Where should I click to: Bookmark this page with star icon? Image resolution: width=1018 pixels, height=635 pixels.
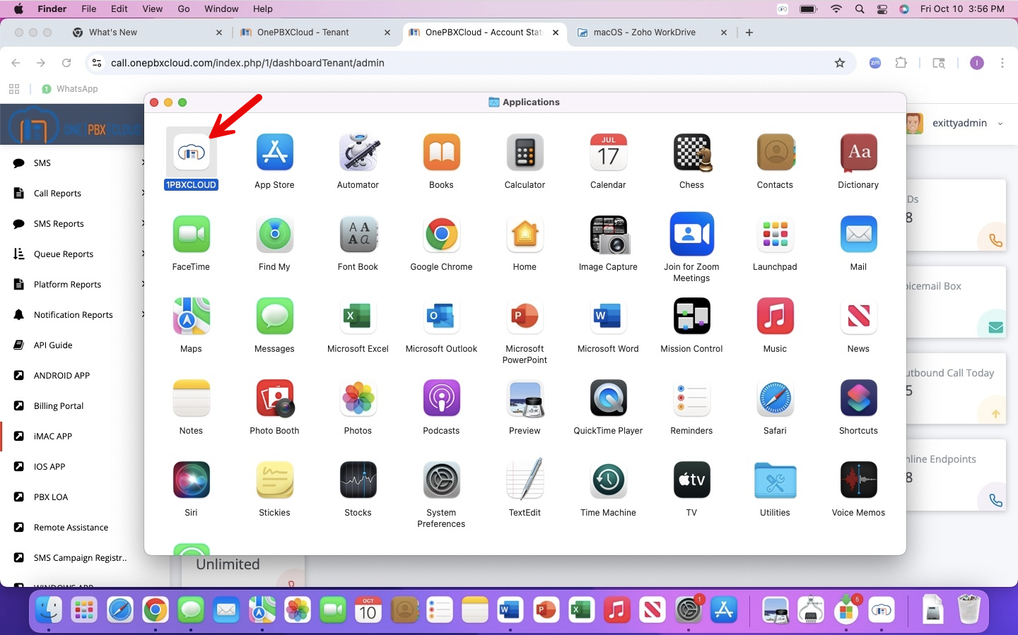(x=840, y=63)
